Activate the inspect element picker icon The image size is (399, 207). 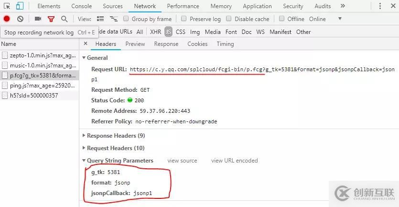[7, 6]
